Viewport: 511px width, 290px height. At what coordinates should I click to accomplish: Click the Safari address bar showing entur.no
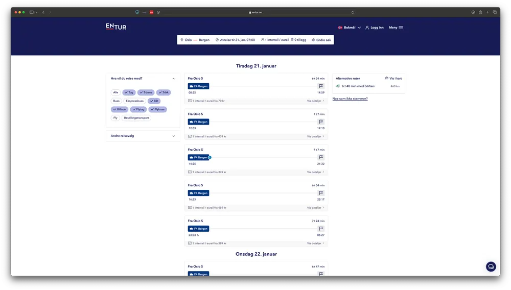click(255, 12)
